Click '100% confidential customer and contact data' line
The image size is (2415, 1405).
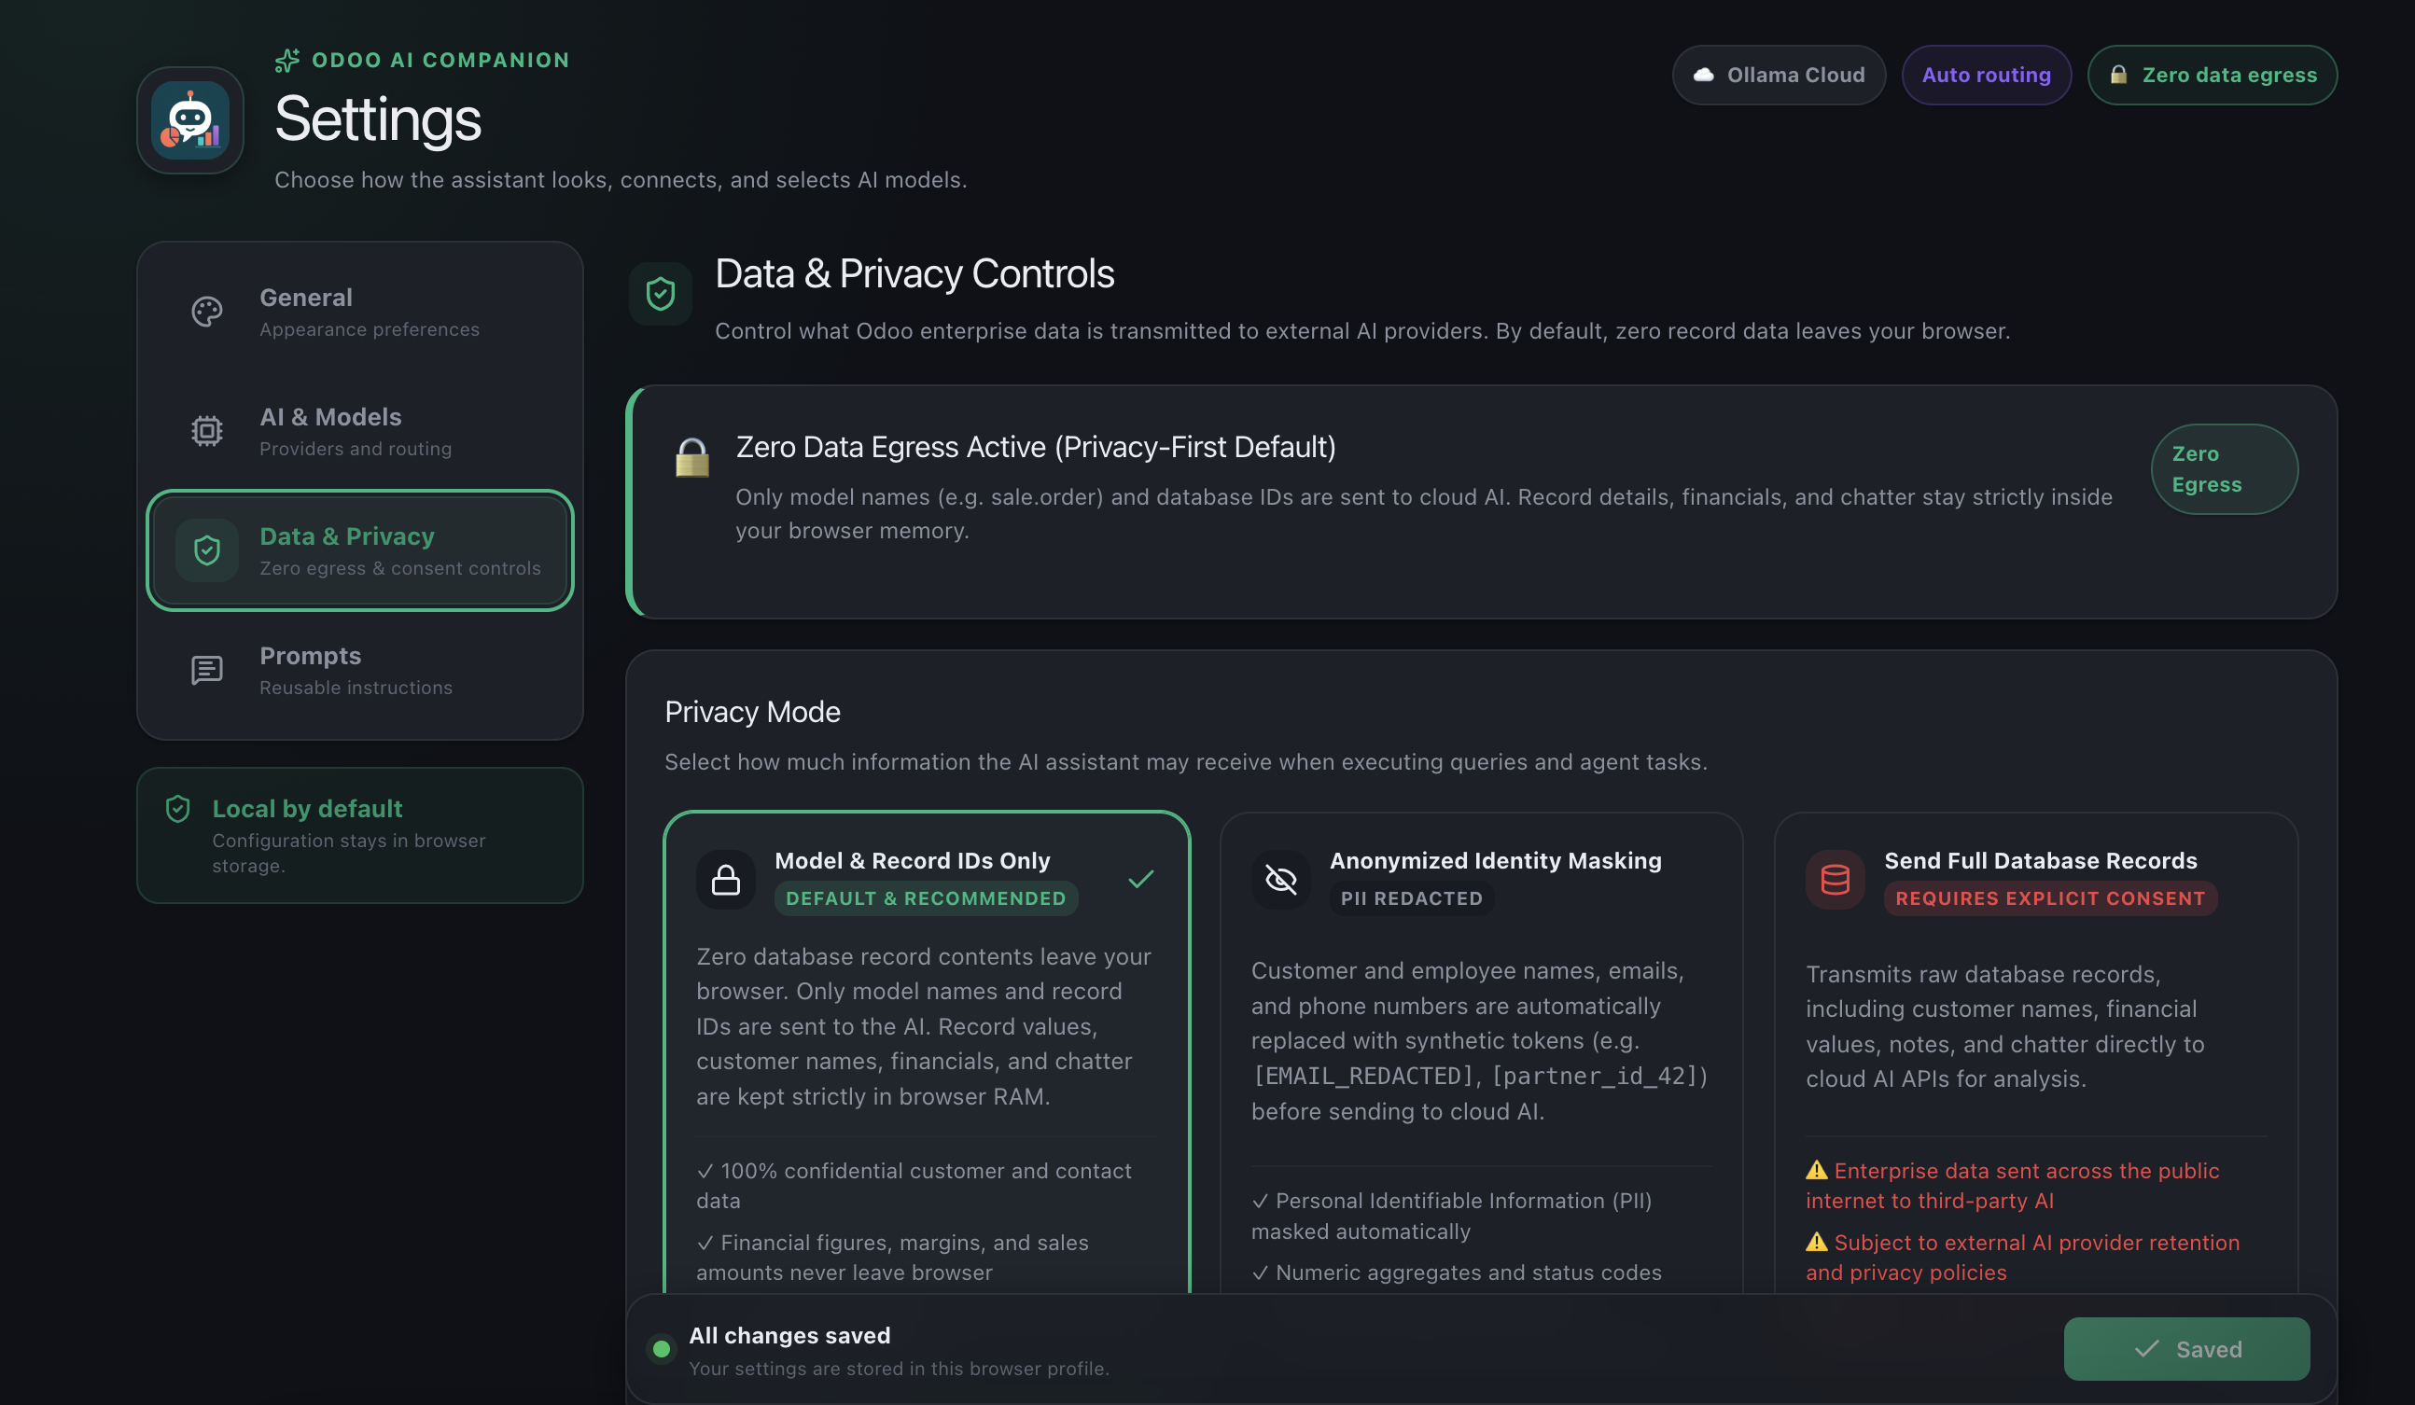point(914,1186)
